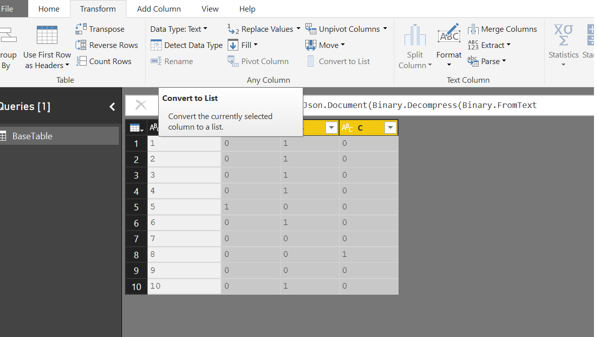Expand the Split Column dropdown arrow
597x337 pixels.
pos(430,65)
